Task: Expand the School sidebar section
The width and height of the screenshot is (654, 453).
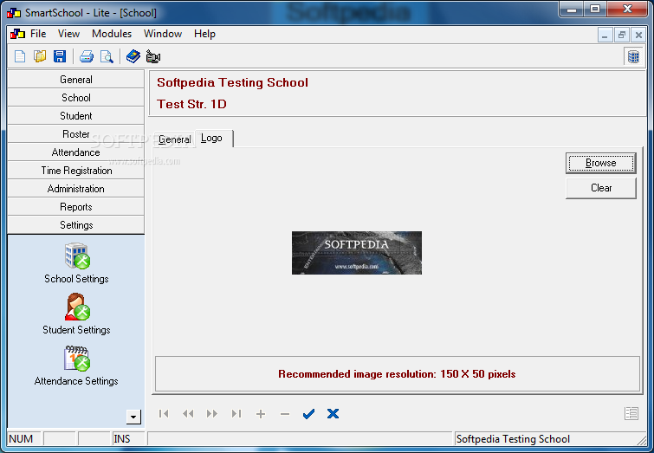Action: [76, 98]
